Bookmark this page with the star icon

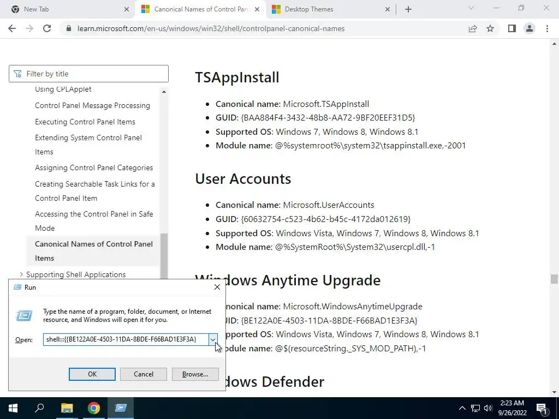click(x=490, y=28)
